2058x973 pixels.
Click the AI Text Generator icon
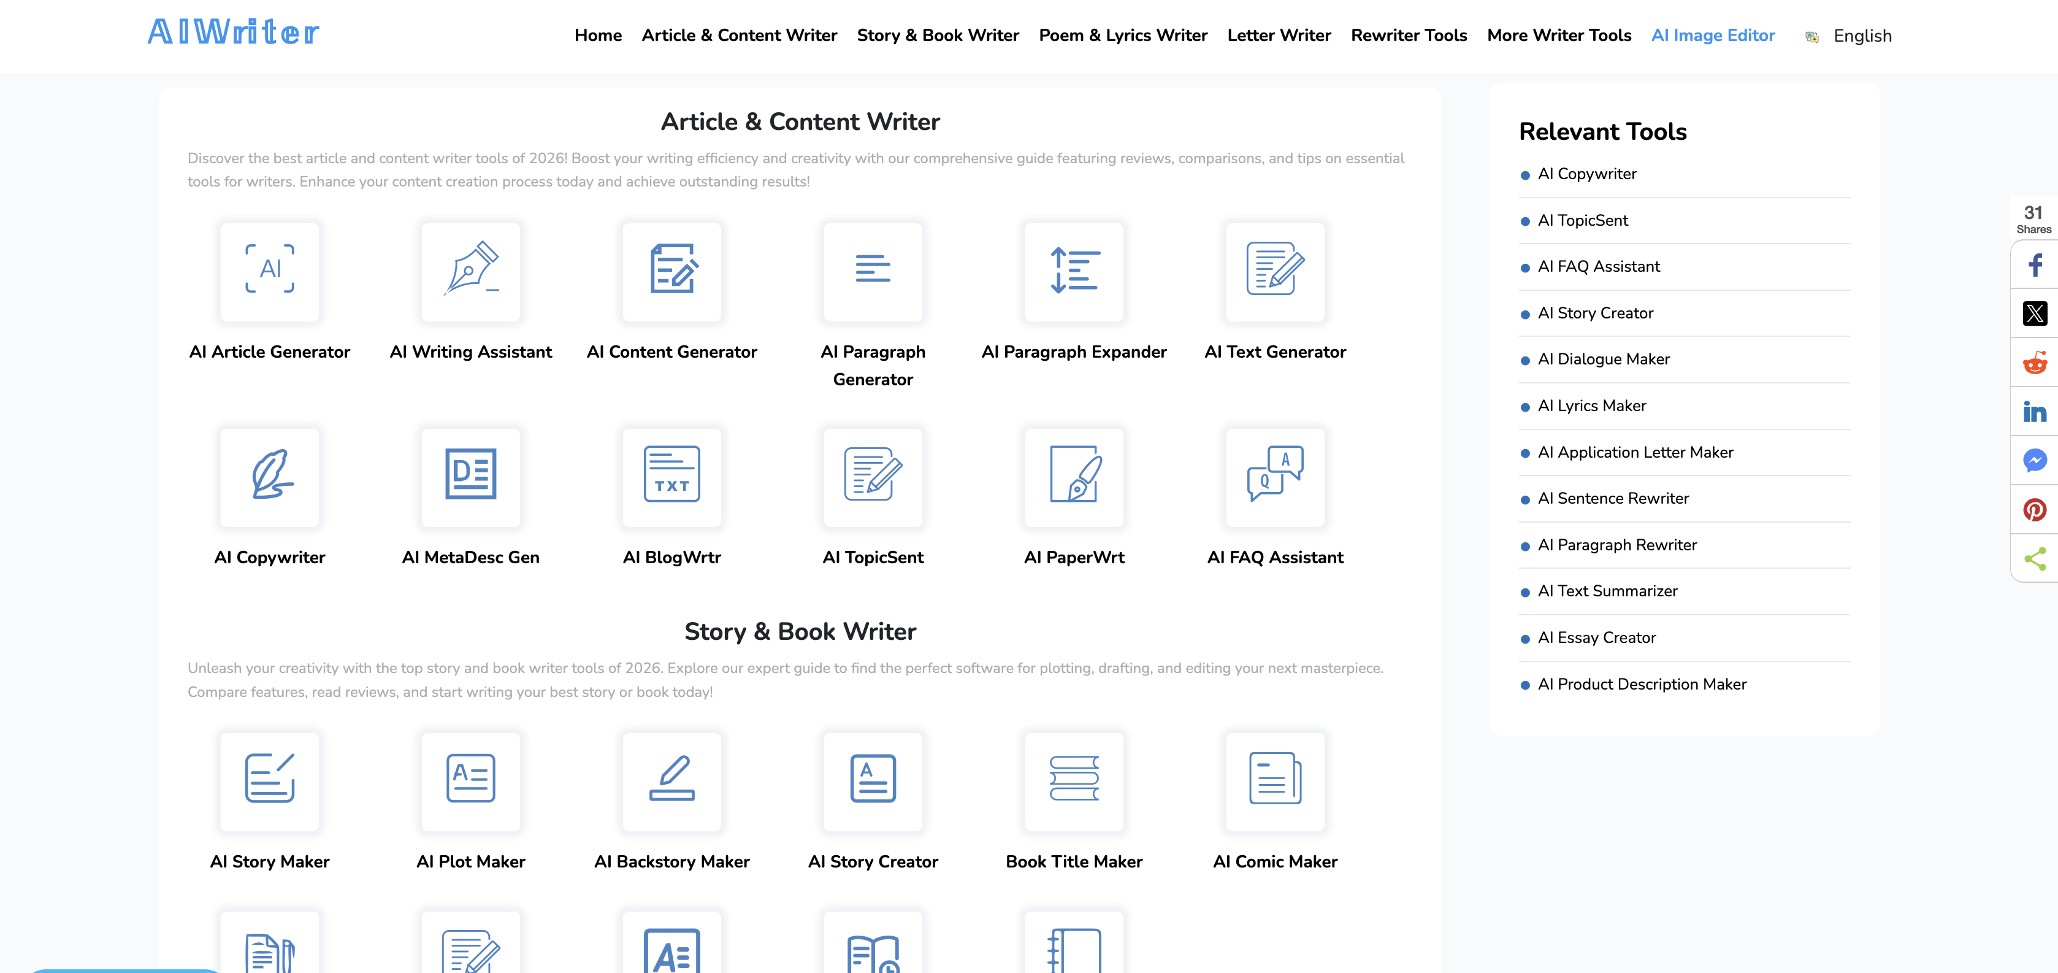(1275, 272)
